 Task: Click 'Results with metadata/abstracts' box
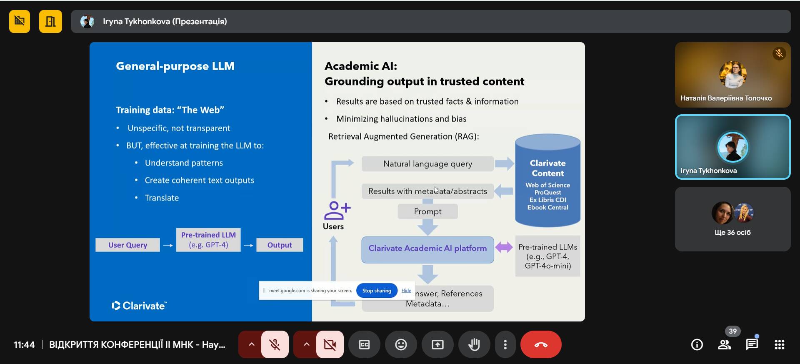(427, 191)
